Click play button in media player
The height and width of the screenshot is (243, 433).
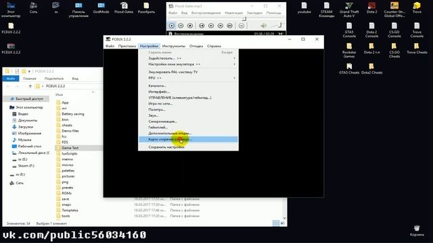pyautogui.click(x=171, y=26)
